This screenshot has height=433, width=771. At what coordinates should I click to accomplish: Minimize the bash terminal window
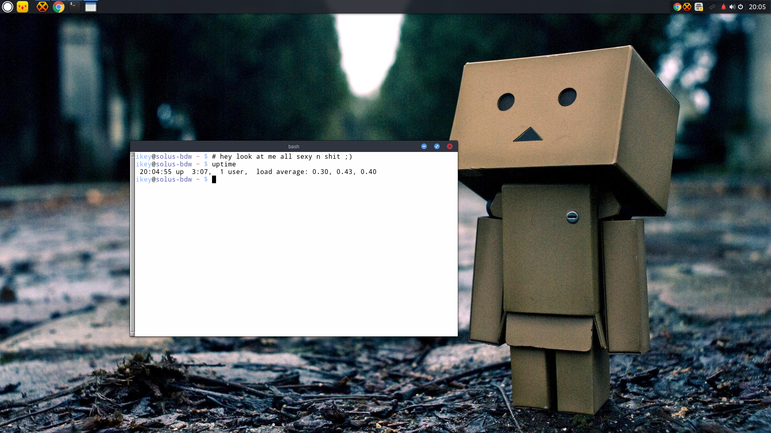(424, 146)
